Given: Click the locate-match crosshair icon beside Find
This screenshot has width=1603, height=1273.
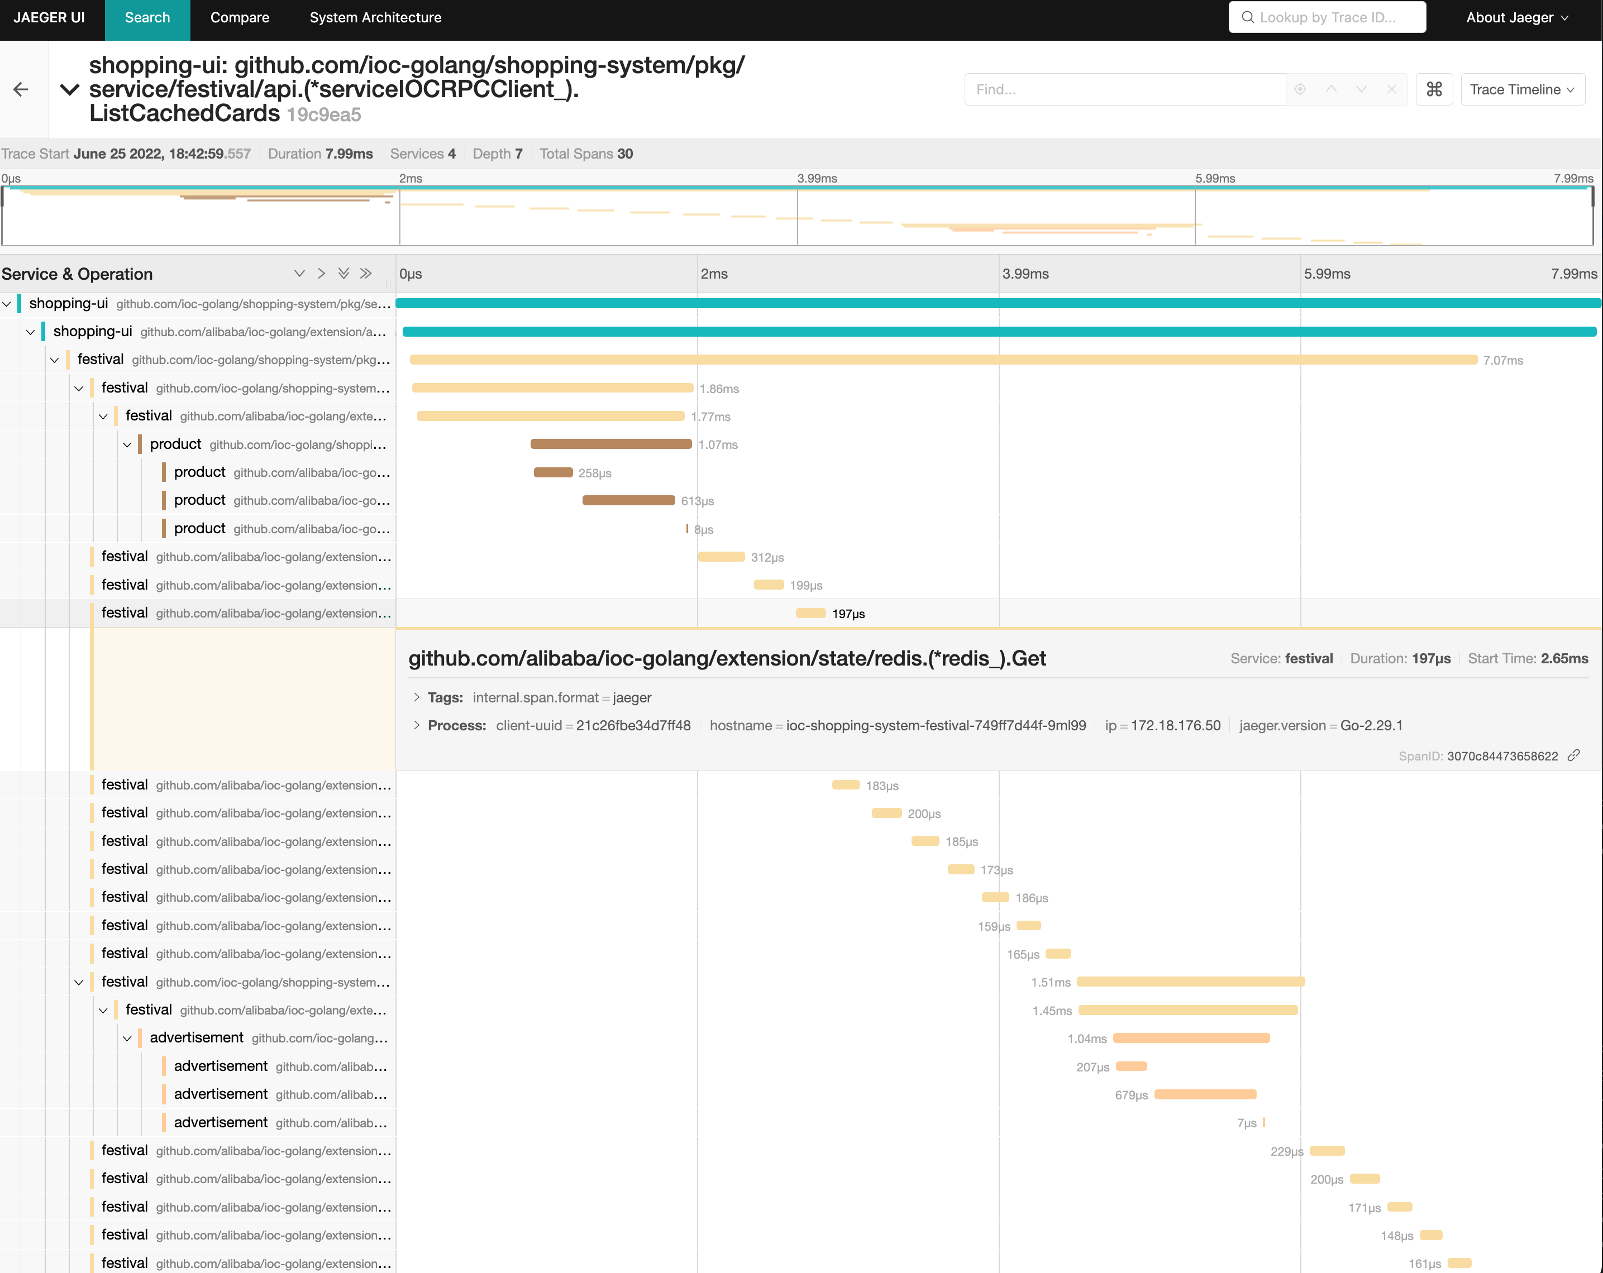Looking at the screenshot, I should click(1299, 89).
